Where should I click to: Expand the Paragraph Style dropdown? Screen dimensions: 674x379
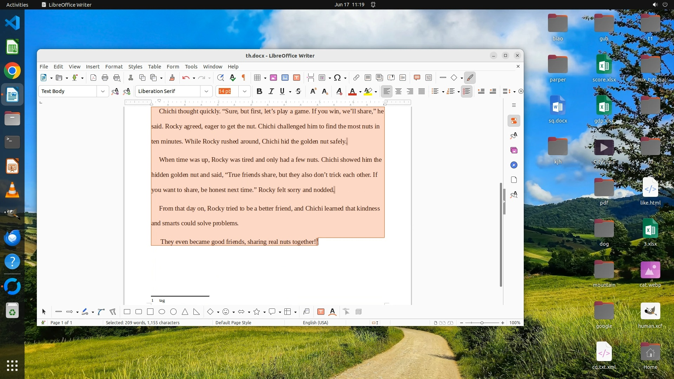point(103,92)
